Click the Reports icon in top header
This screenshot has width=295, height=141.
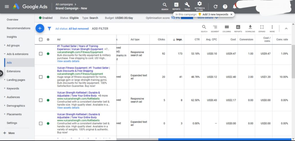176,6
